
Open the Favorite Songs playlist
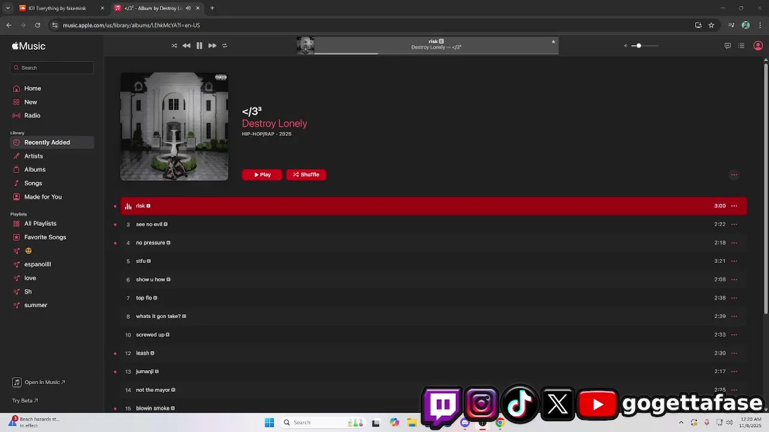pyautogui.click(x=45, y=237)
